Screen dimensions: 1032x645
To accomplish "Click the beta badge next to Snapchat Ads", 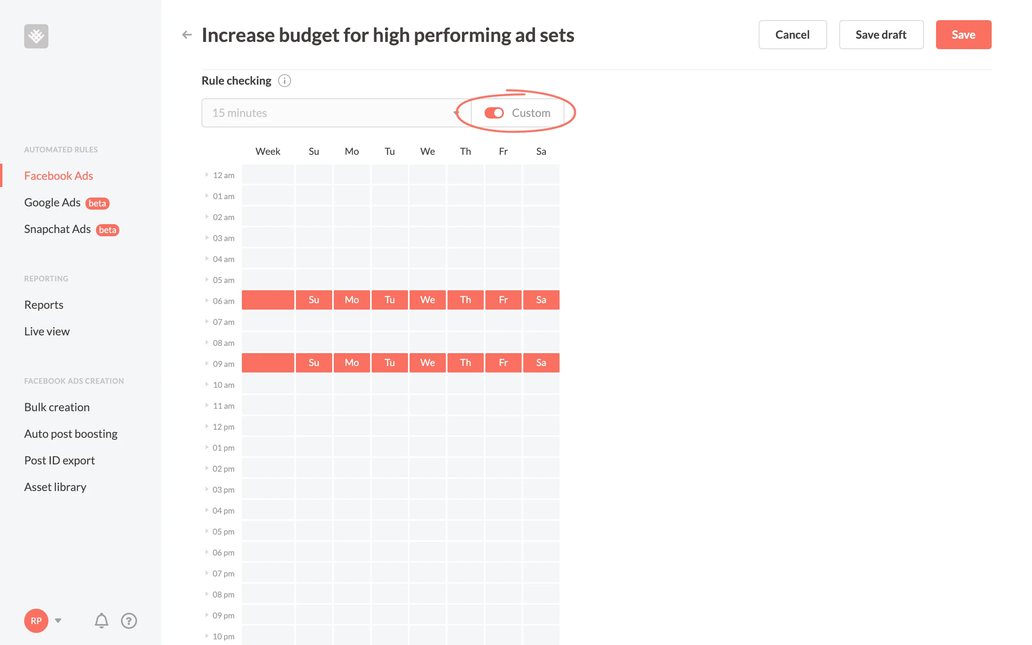I will pos(108,230).
